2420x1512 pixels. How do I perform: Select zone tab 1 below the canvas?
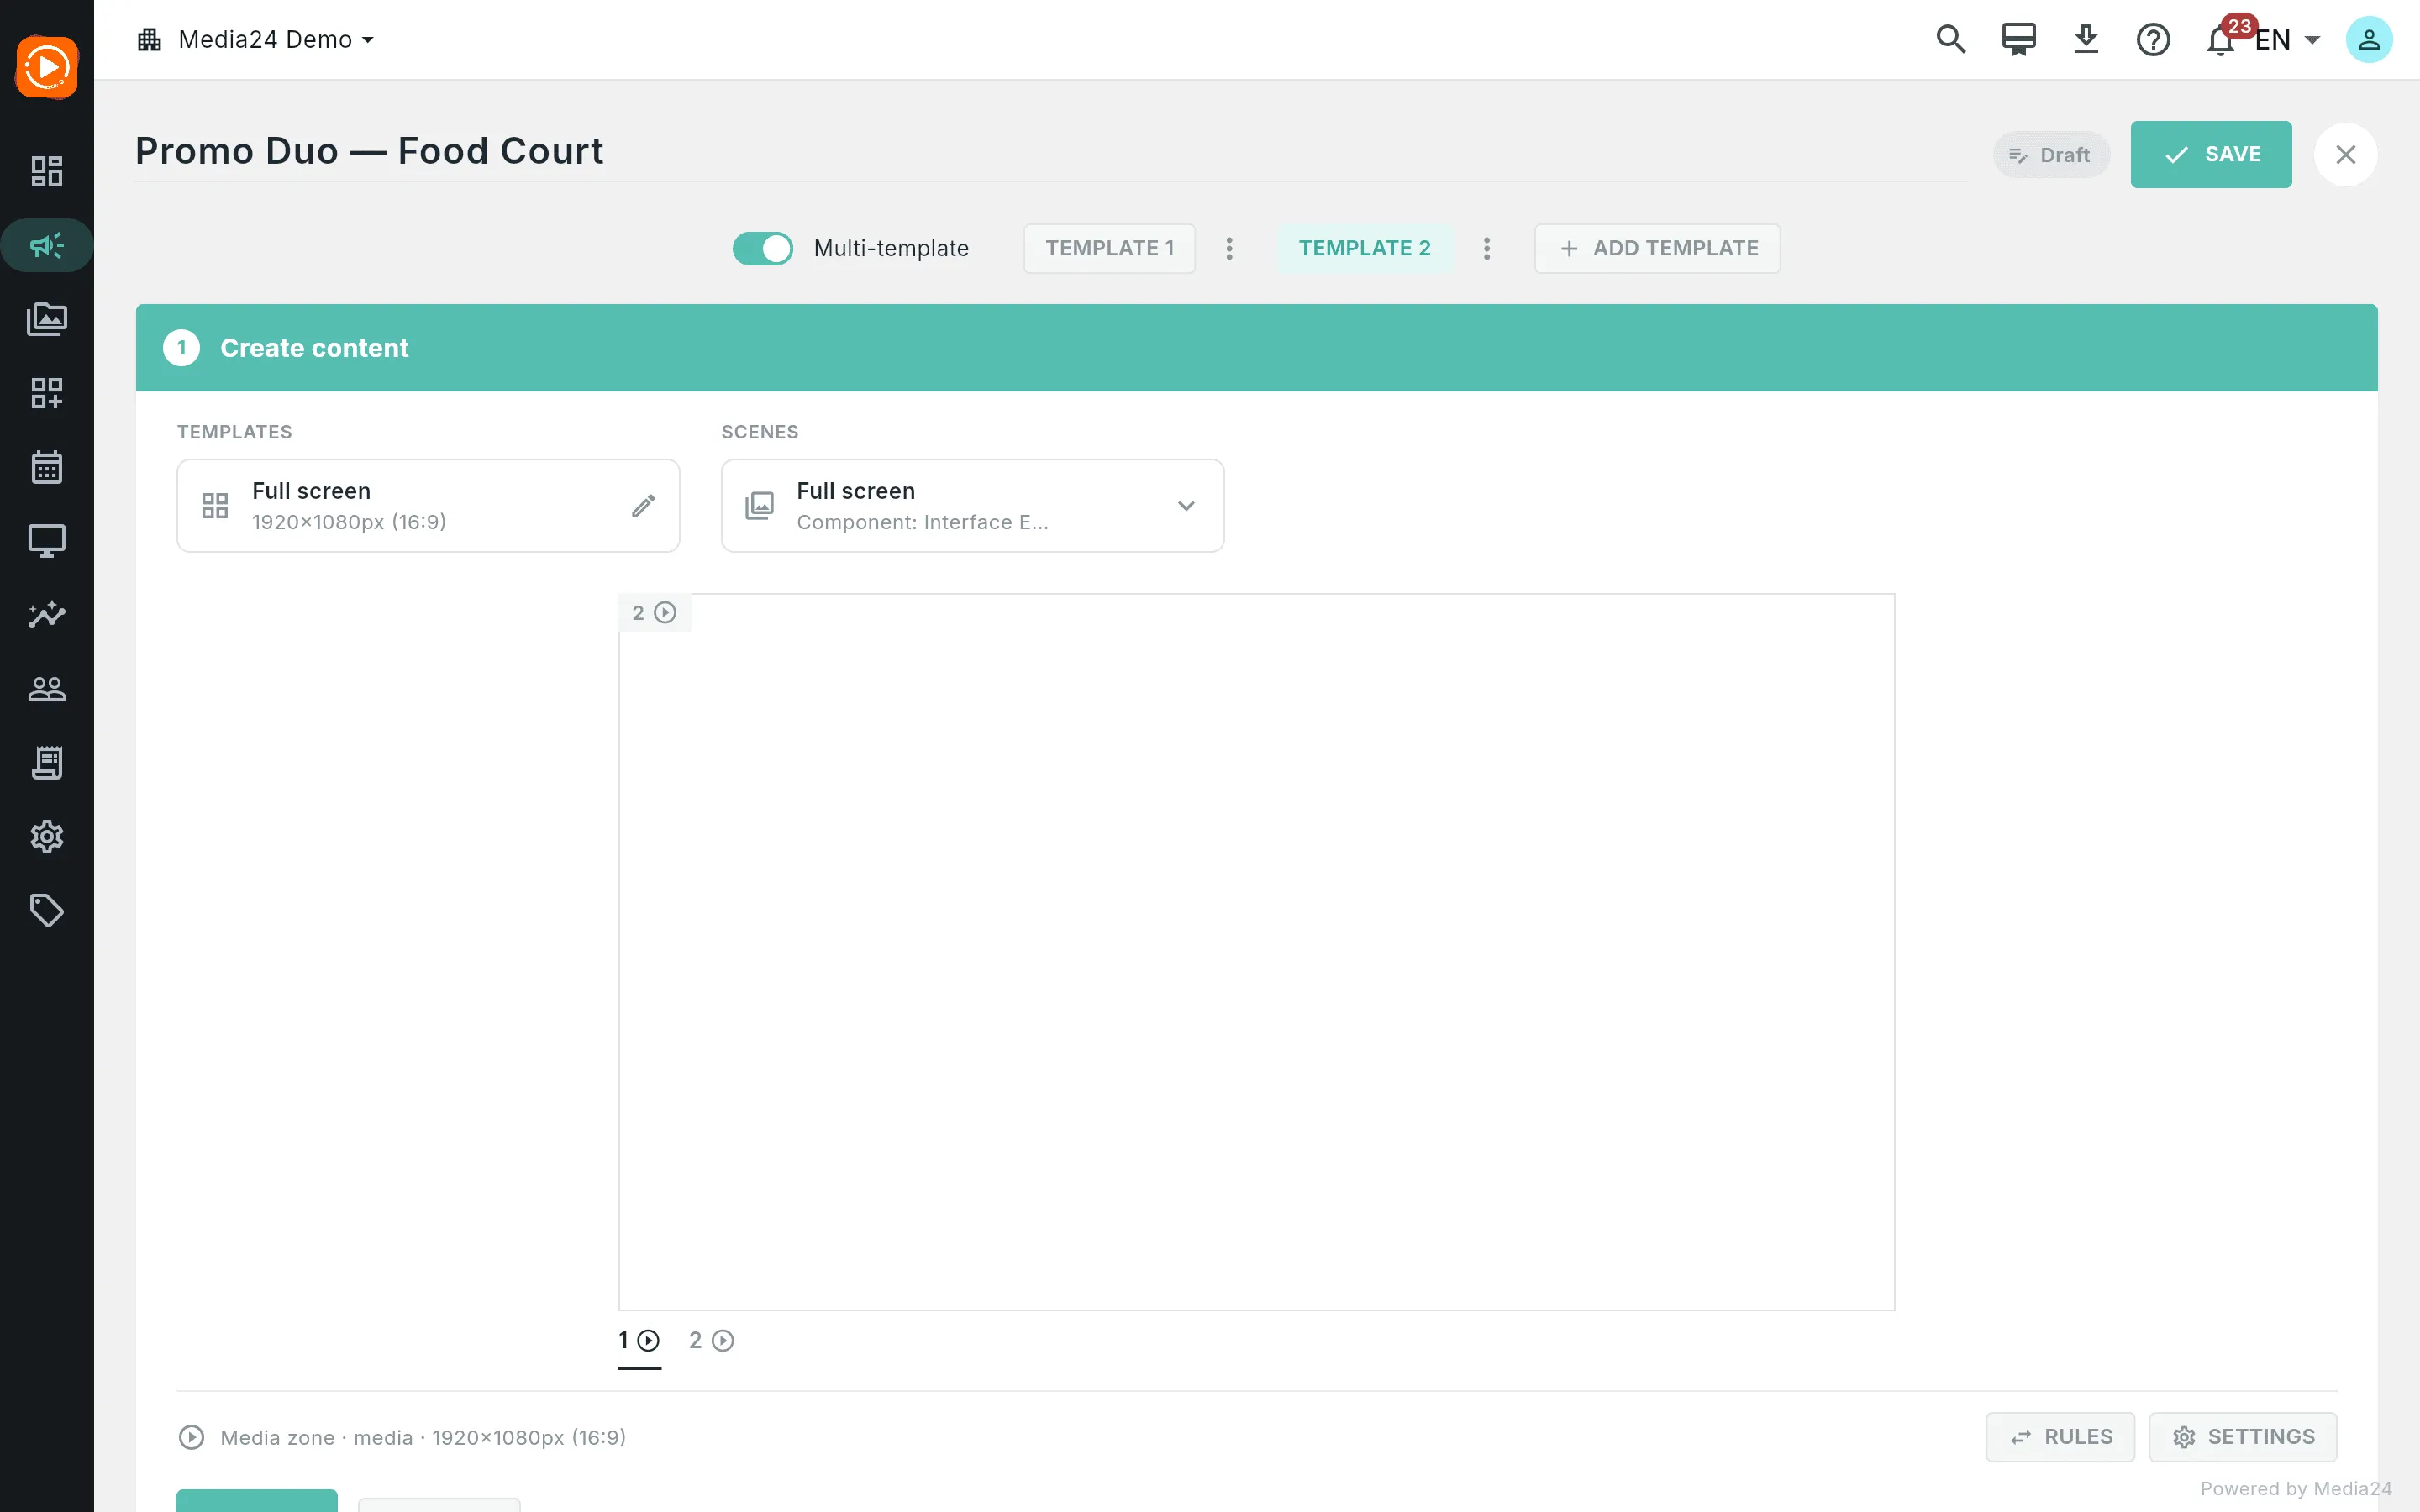click(639, 1341)
